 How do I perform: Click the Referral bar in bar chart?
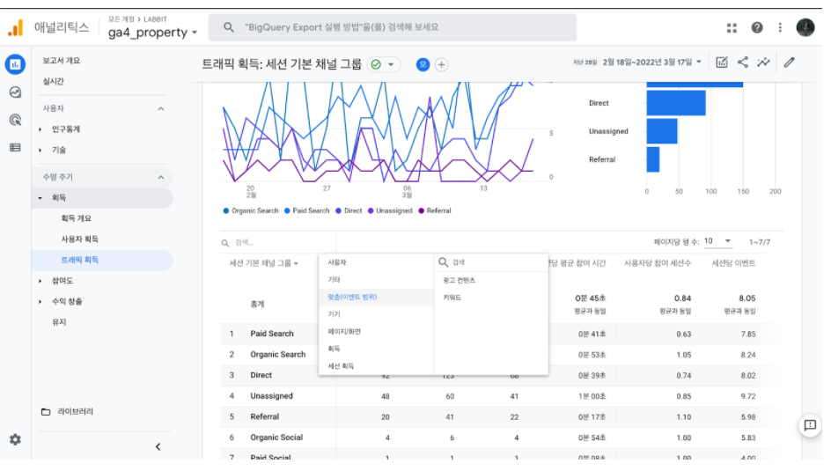[653, 159]
